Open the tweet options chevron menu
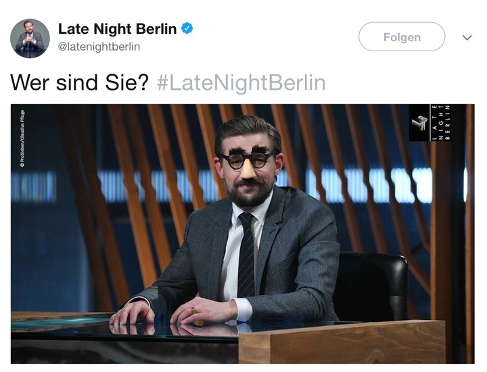This screenshot has height=372, width=487. tap(467, 38)
